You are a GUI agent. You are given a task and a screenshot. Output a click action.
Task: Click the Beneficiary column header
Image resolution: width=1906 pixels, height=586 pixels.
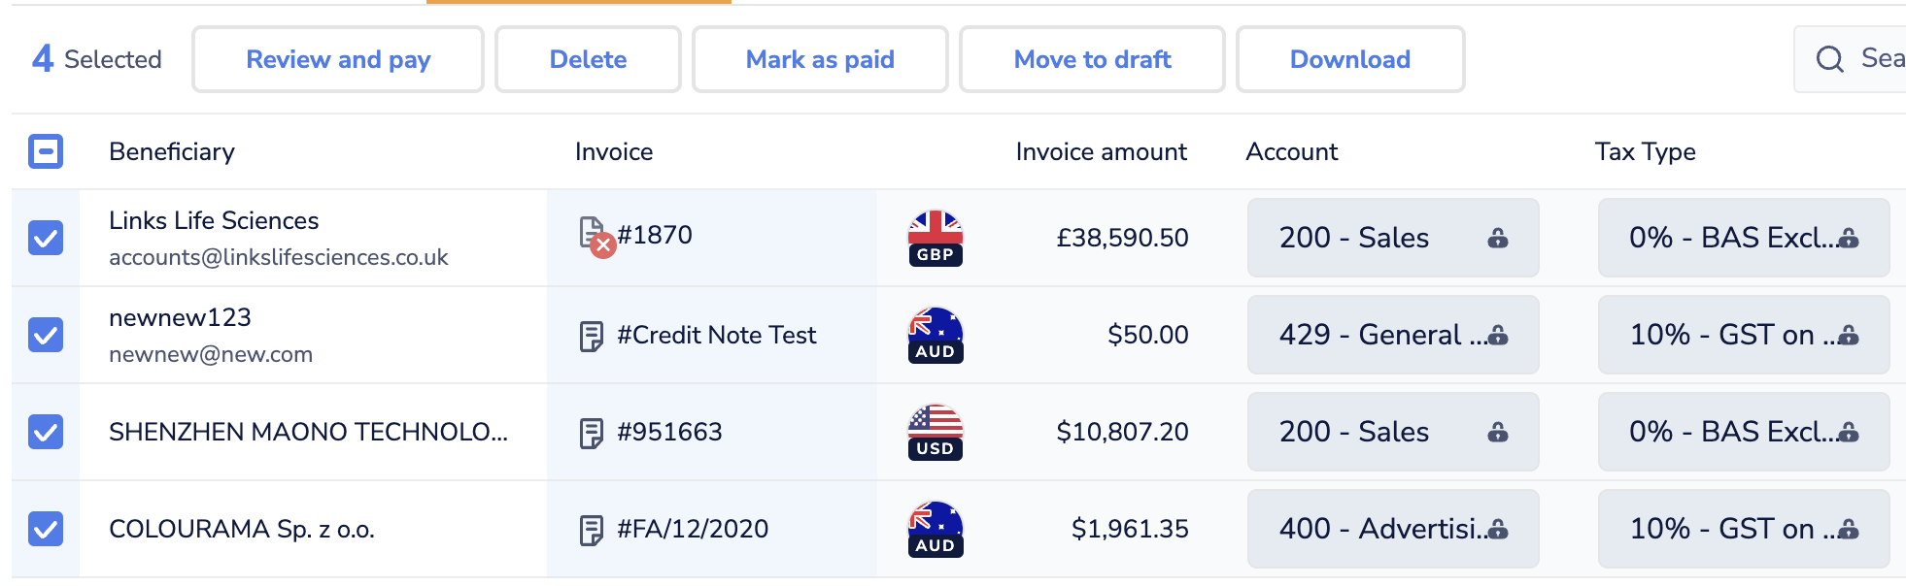coord(172,151)
